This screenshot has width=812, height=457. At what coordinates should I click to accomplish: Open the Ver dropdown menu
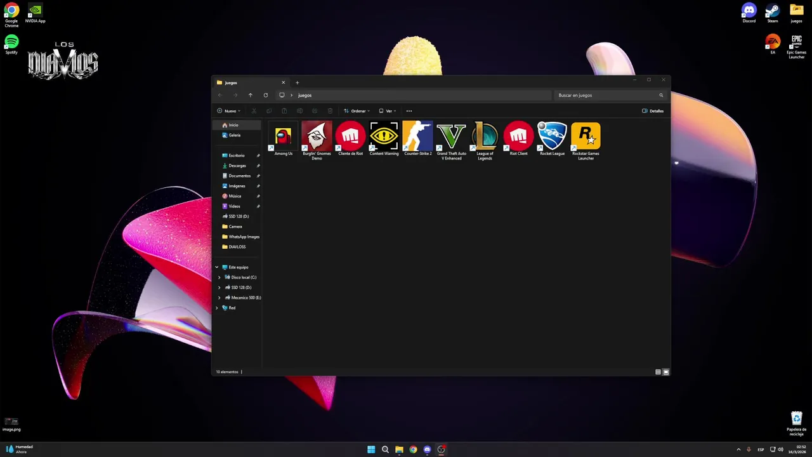(387, 111)
